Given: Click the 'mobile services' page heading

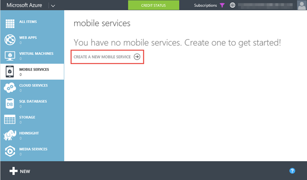Looking at the screenshot, I should 102,23.
